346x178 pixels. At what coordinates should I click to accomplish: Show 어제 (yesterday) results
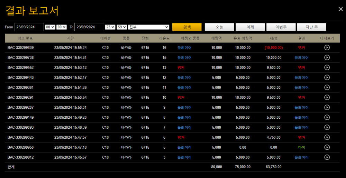pyautogui.click(x=250, y=27)
